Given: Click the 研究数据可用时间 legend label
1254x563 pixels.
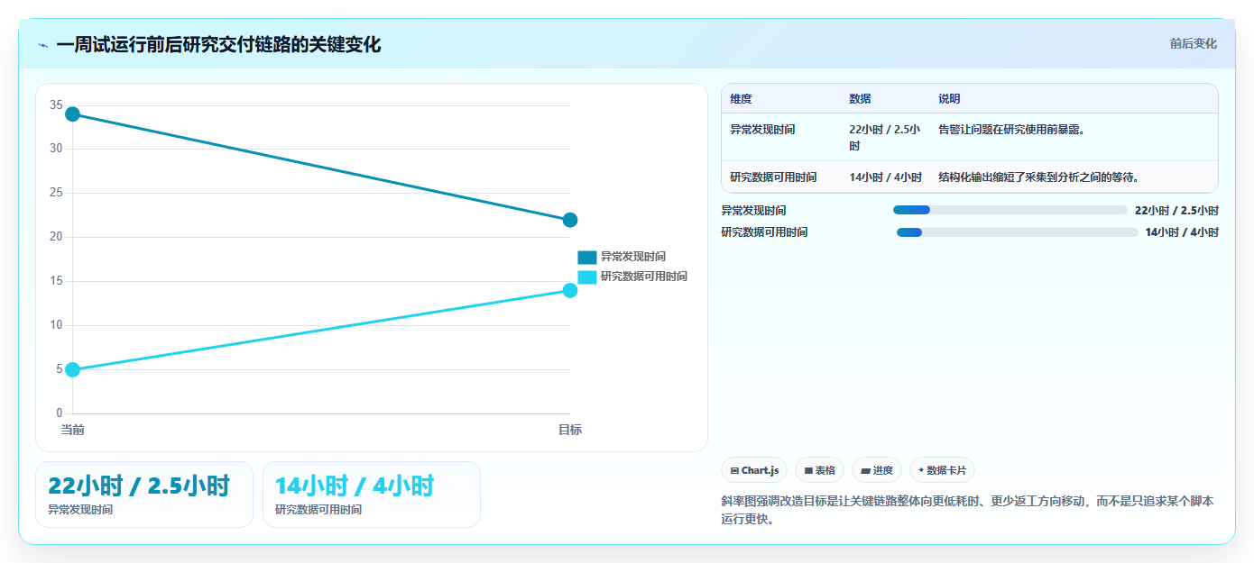Looking at the screenshot, I should [x=644, y=277].
